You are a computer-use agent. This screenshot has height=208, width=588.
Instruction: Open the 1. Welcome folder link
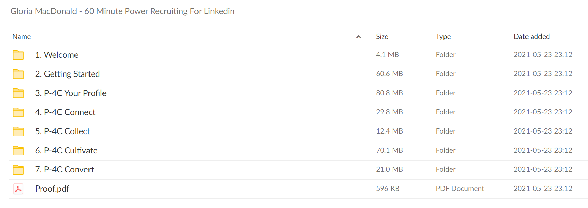coord(57,55)
